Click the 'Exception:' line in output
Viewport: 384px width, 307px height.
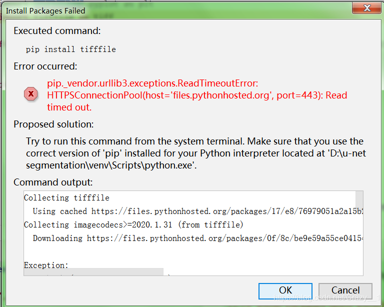tap(46, 265)
